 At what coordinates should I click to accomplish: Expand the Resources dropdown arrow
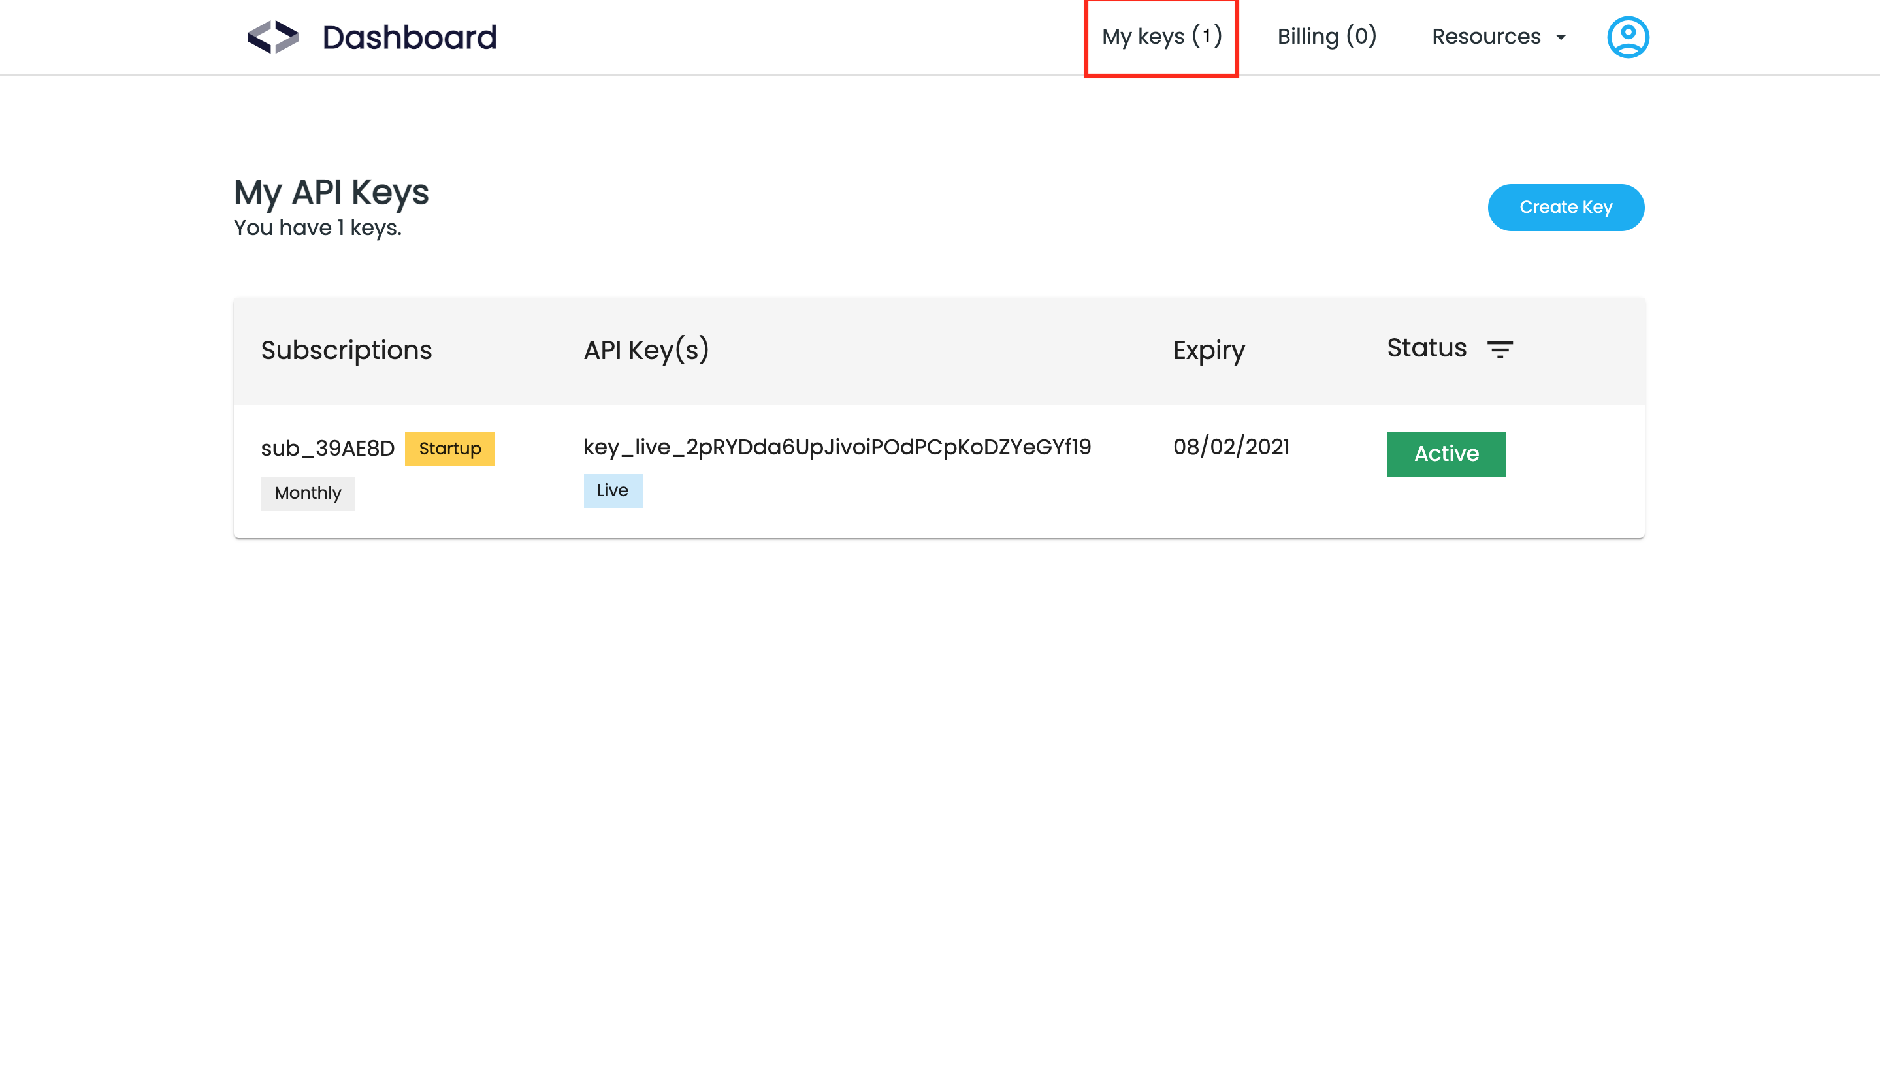tap(1561, 38)
